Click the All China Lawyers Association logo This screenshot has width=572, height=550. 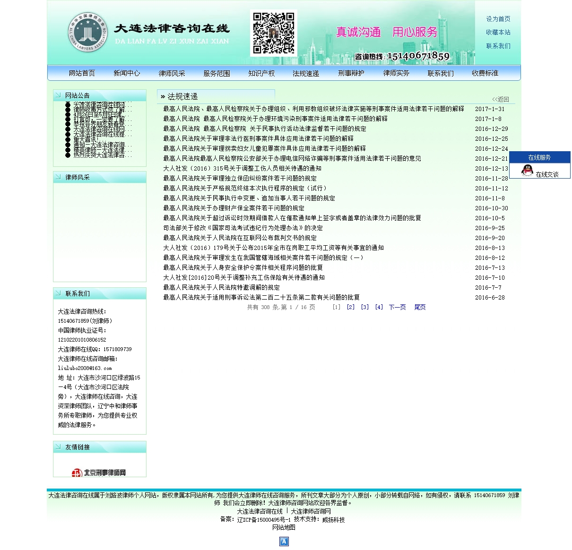click(x=87, y=33)
